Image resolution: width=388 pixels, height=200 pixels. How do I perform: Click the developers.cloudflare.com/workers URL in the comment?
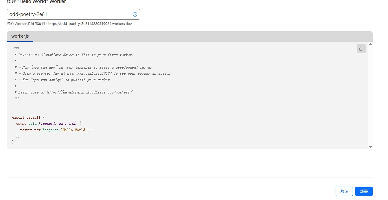tap(89, 92)
